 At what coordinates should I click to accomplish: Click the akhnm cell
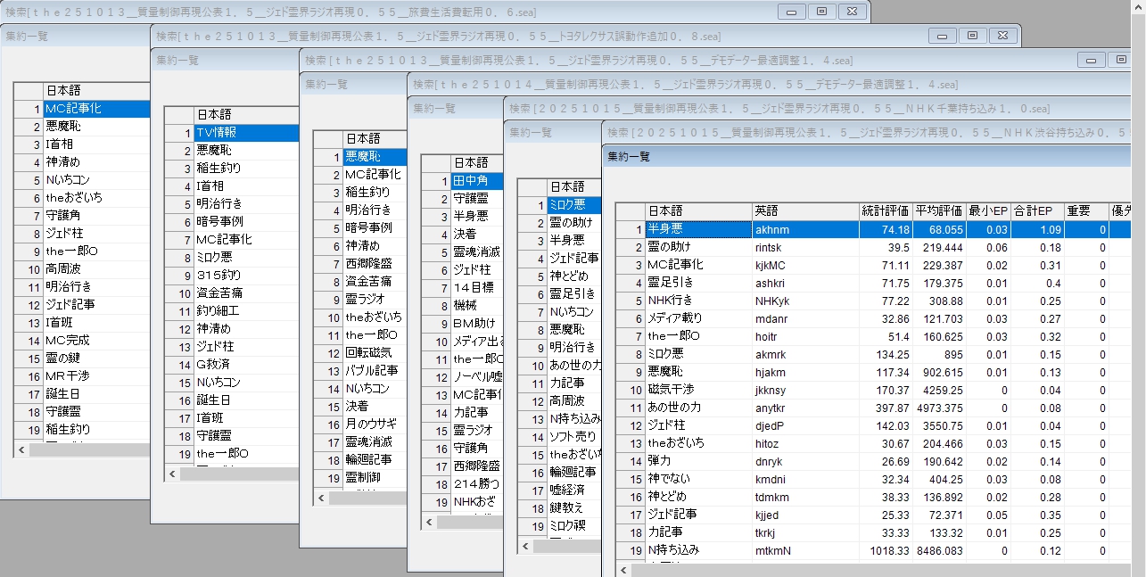[804, 229]
